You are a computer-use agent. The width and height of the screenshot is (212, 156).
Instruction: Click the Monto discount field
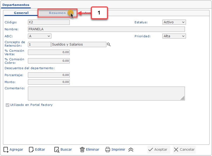(x=49, y=82)
